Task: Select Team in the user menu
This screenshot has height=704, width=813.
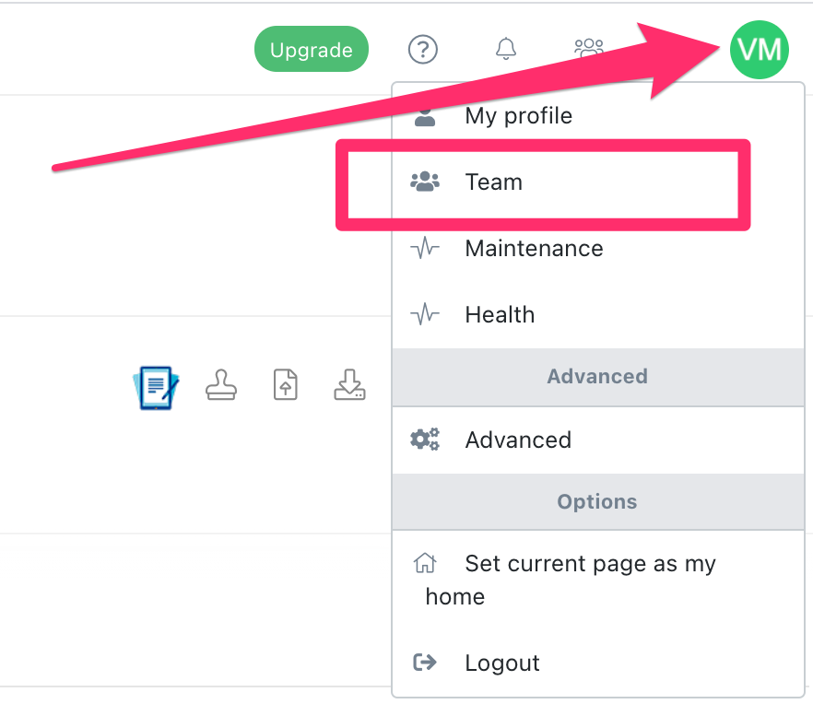Action: point(494,182)
